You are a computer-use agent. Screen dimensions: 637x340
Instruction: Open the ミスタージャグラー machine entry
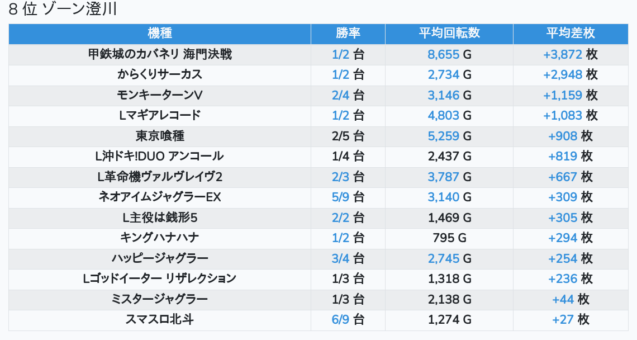[x=160, y=299]
